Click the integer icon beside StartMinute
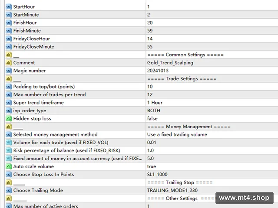 (9, 15)
